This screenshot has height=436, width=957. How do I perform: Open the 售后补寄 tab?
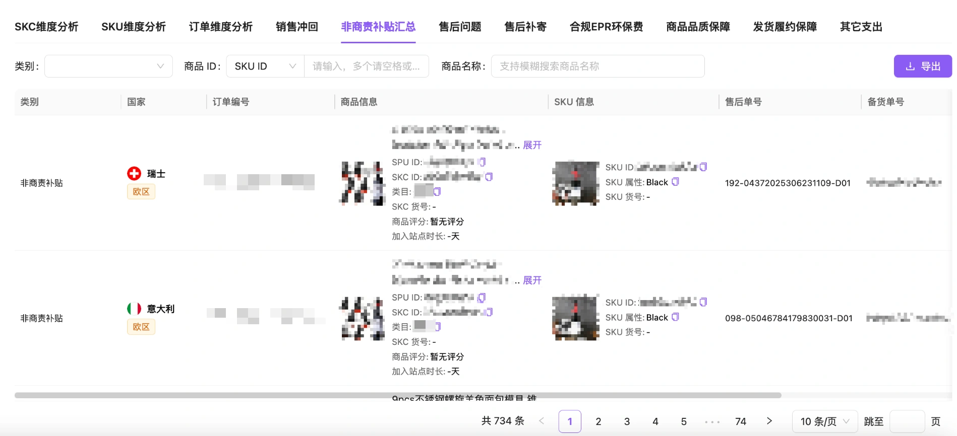[x=525, y=27]
